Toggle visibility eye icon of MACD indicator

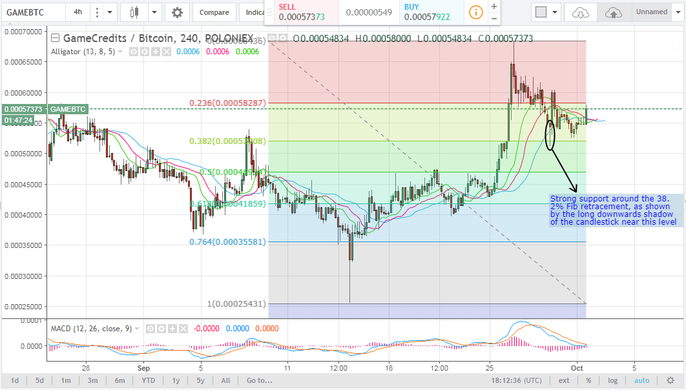click(x=151, y=329)
